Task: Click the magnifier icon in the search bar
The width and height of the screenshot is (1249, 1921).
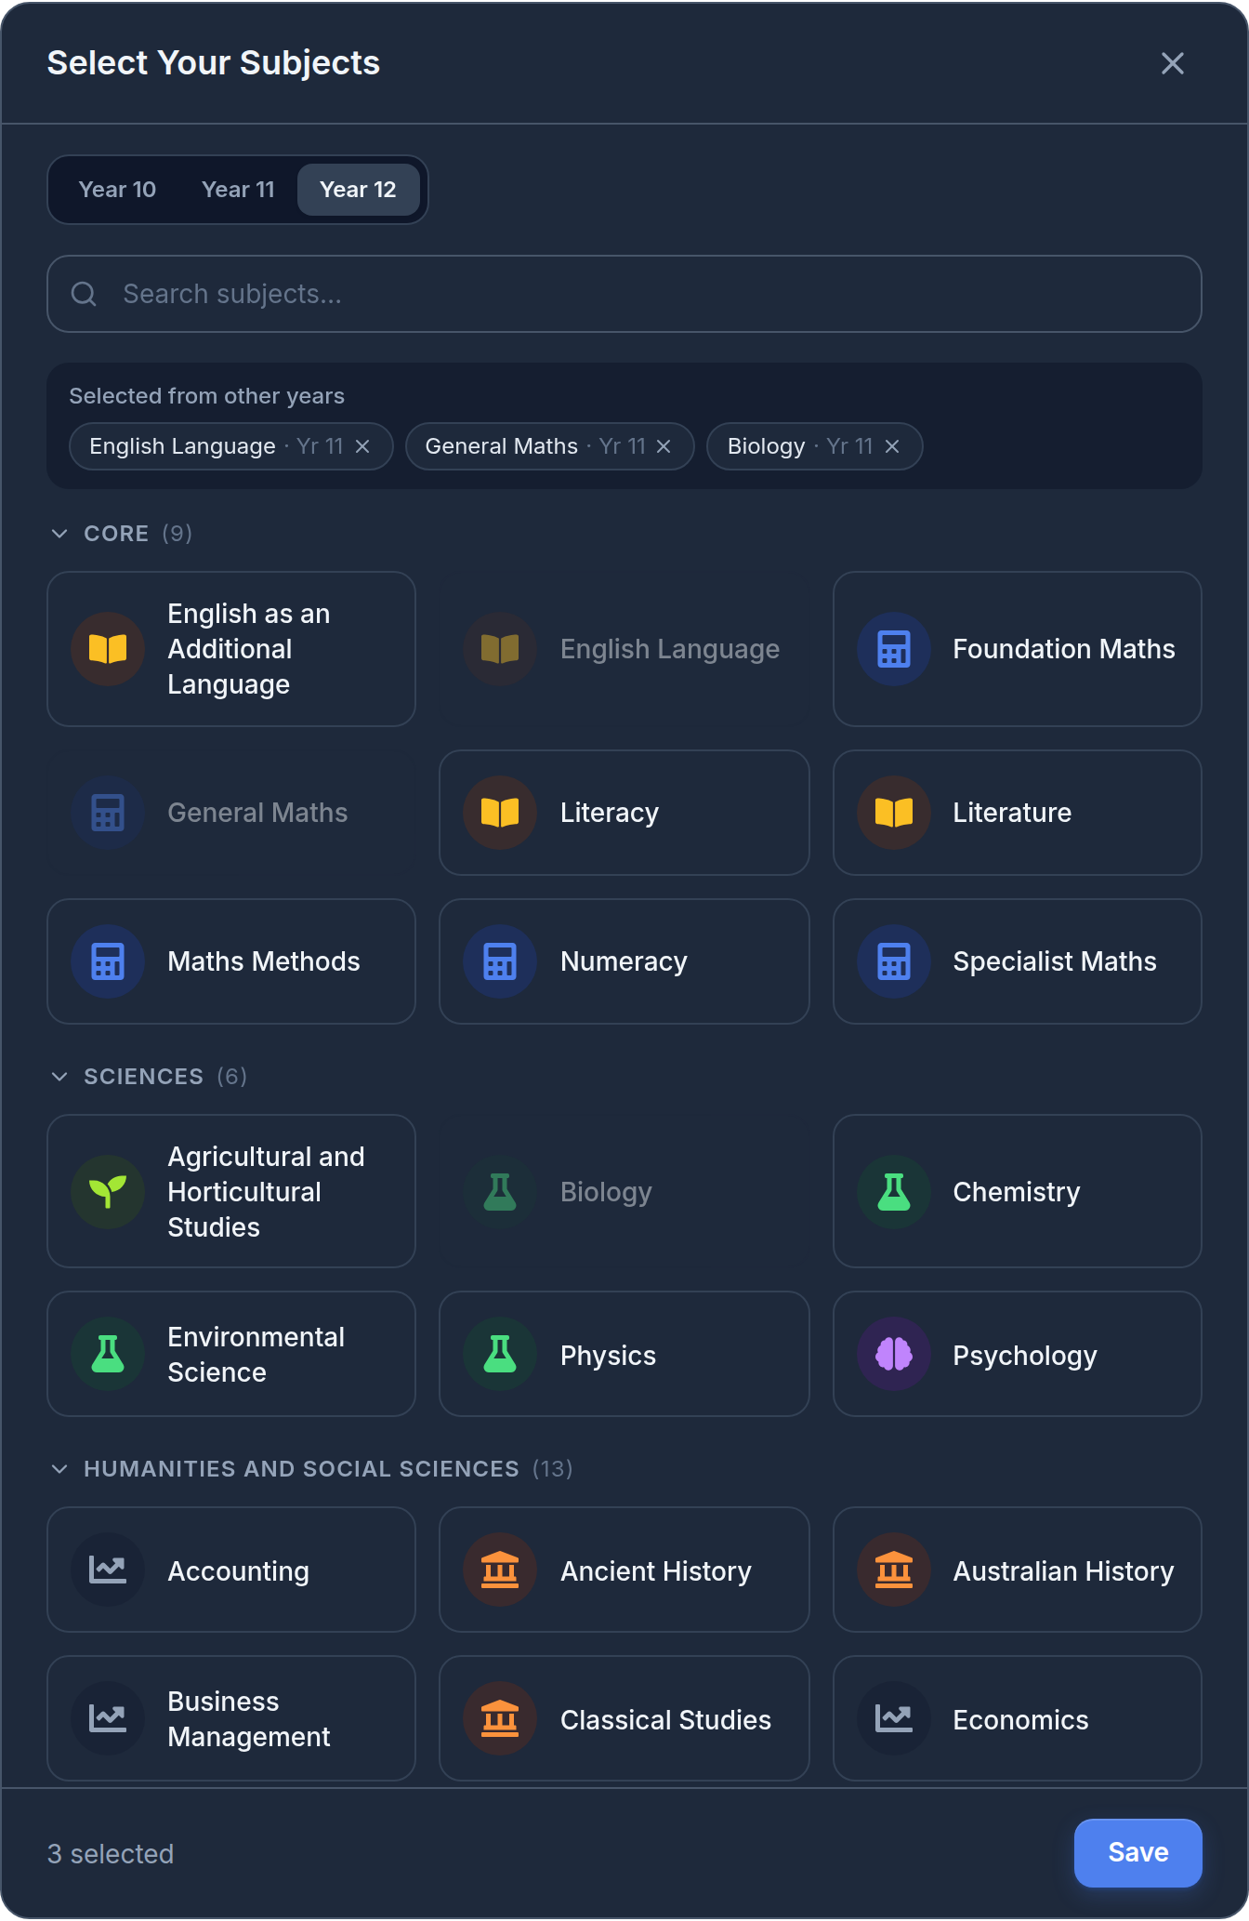Action: coord(84,294)
